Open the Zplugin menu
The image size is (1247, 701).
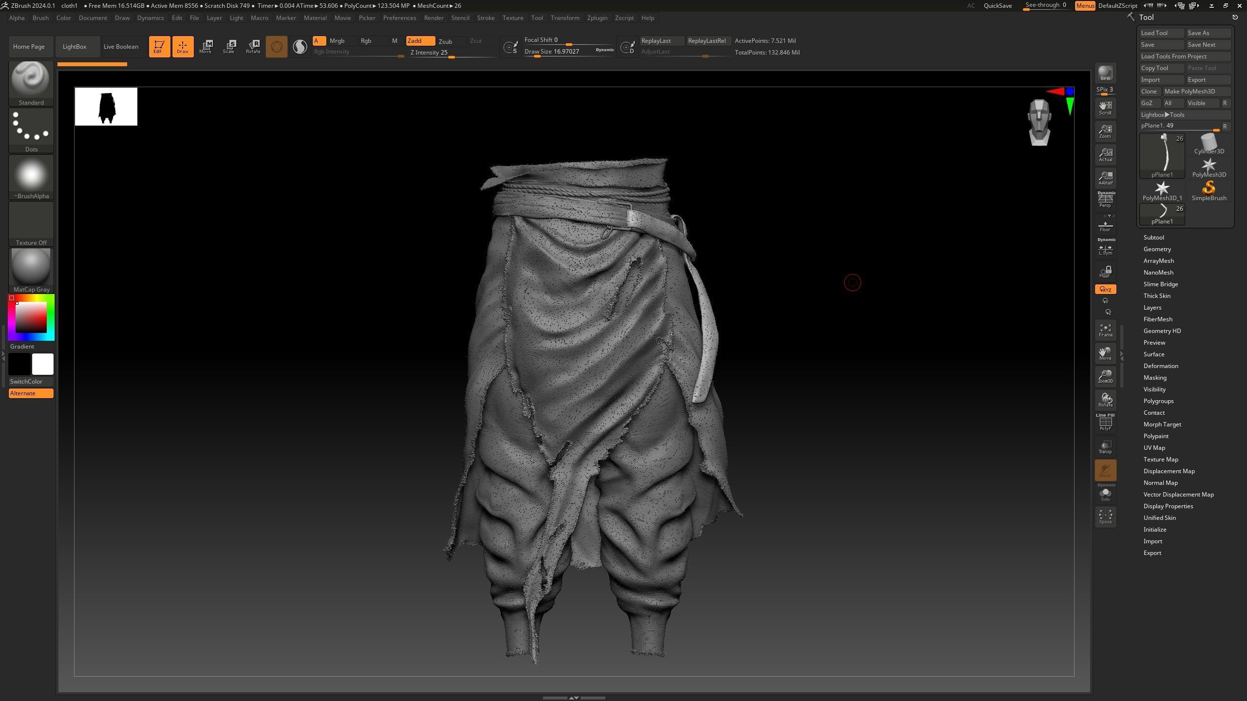coord(597,18)
